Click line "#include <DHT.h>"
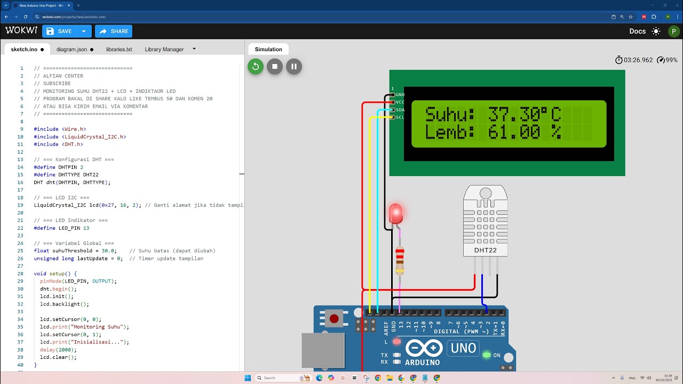Viewport: 683px width, 384px height. (x=58, y=144)
